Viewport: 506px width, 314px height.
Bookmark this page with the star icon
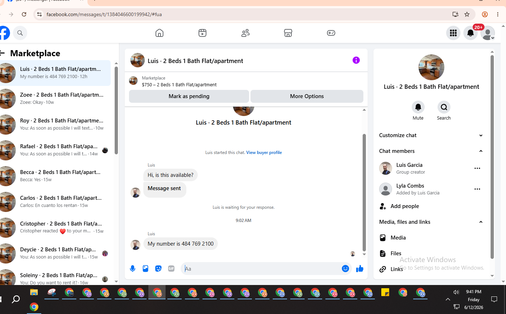(x=467, y=14)
